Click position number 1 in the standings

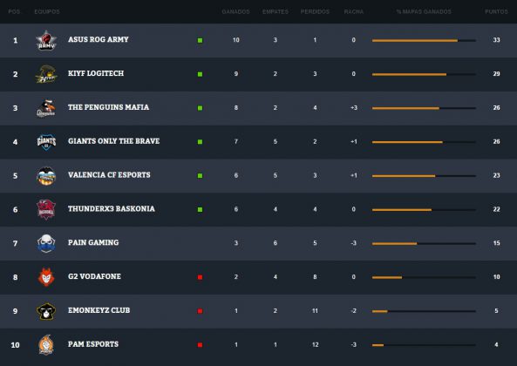pos(15,40)
